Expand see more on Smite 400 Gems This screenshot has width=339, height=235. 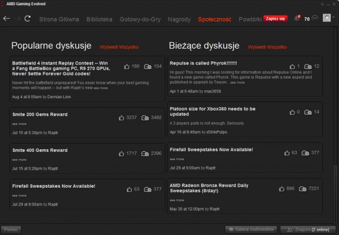tap(19, 160)
